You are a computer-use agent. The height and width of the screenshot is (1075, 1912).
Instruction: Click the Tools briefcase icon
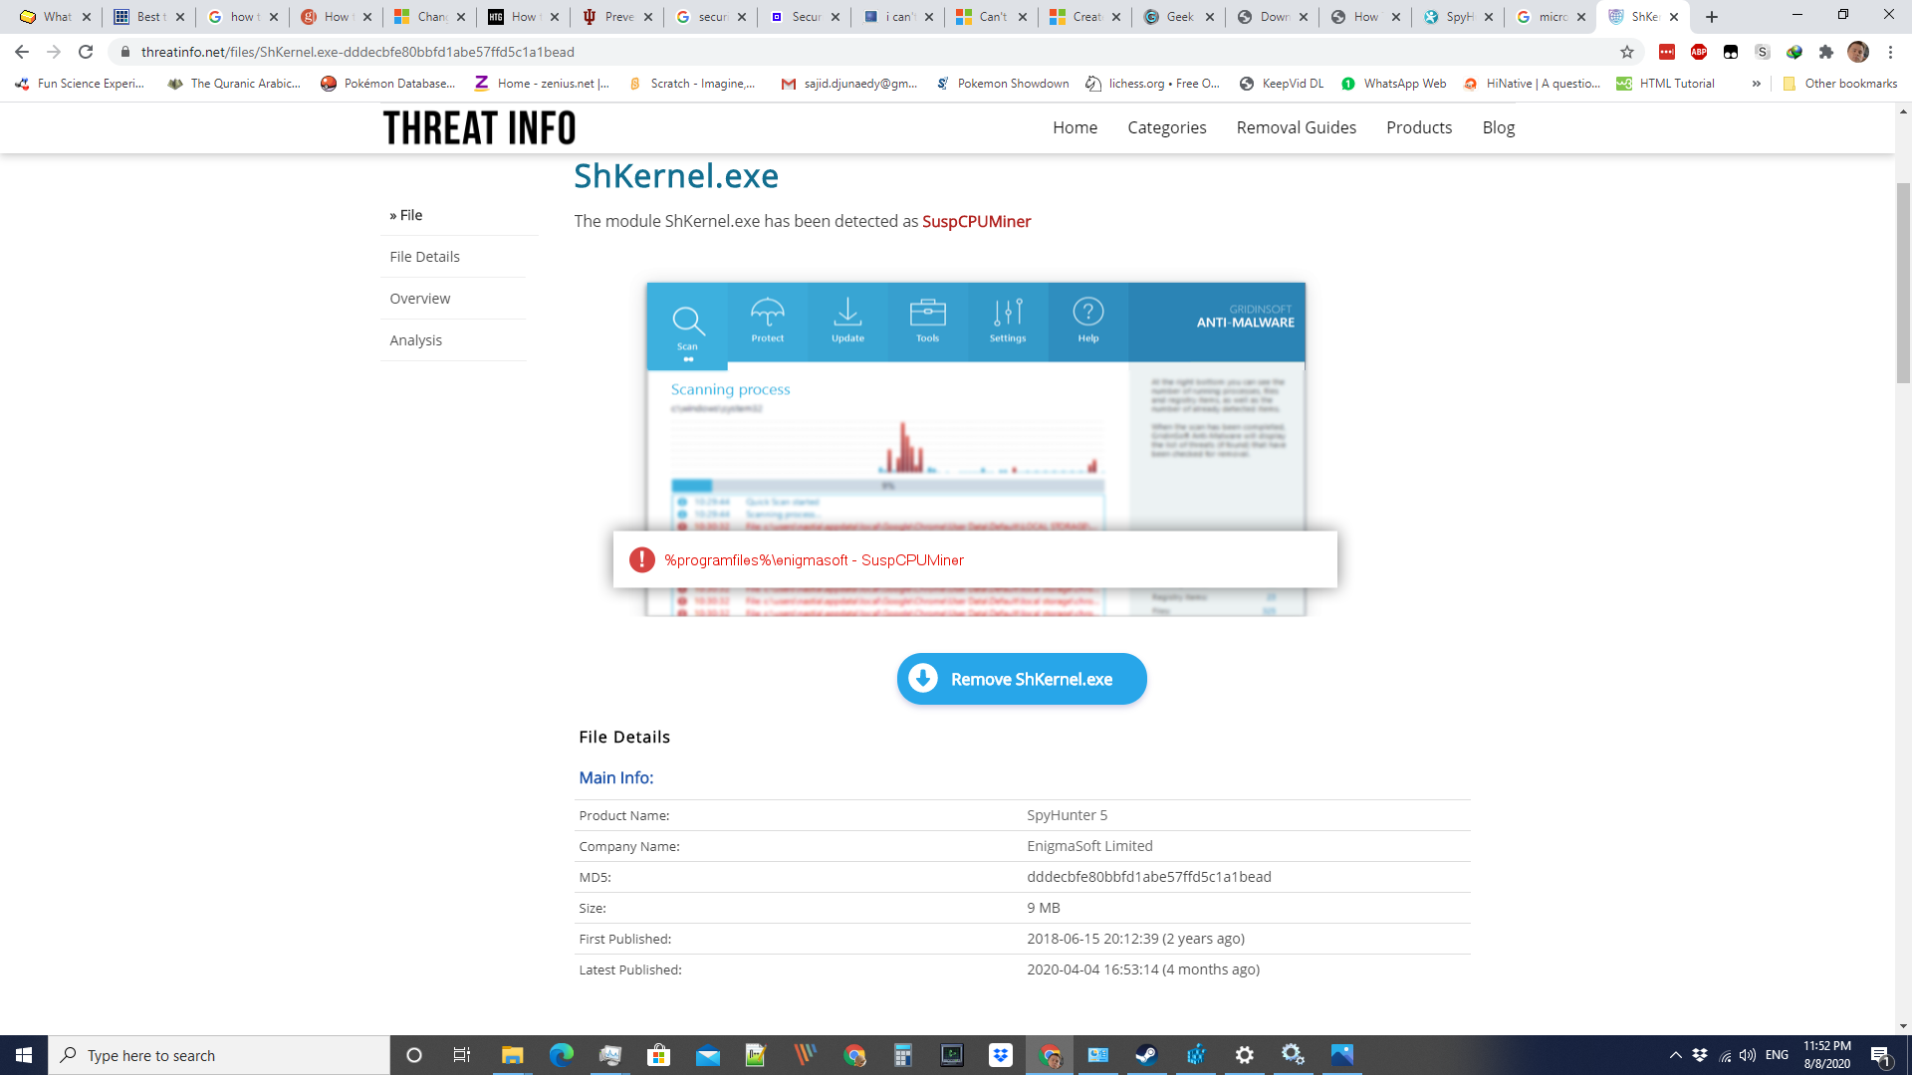coord(927,320)
